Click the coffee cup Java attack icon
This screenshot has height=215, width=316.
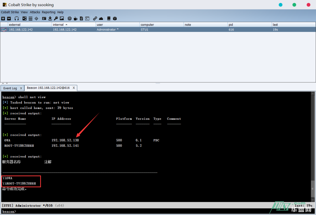[x=75, y=18]
